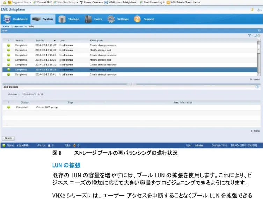Click the green status icon of 10:23 job
263x199 pixels.
[8, 60]
